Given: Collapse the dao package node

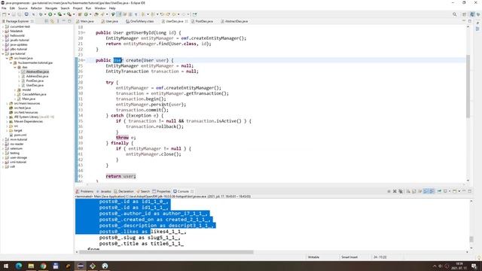Looking at the screenshot, I should click(15, 67).
